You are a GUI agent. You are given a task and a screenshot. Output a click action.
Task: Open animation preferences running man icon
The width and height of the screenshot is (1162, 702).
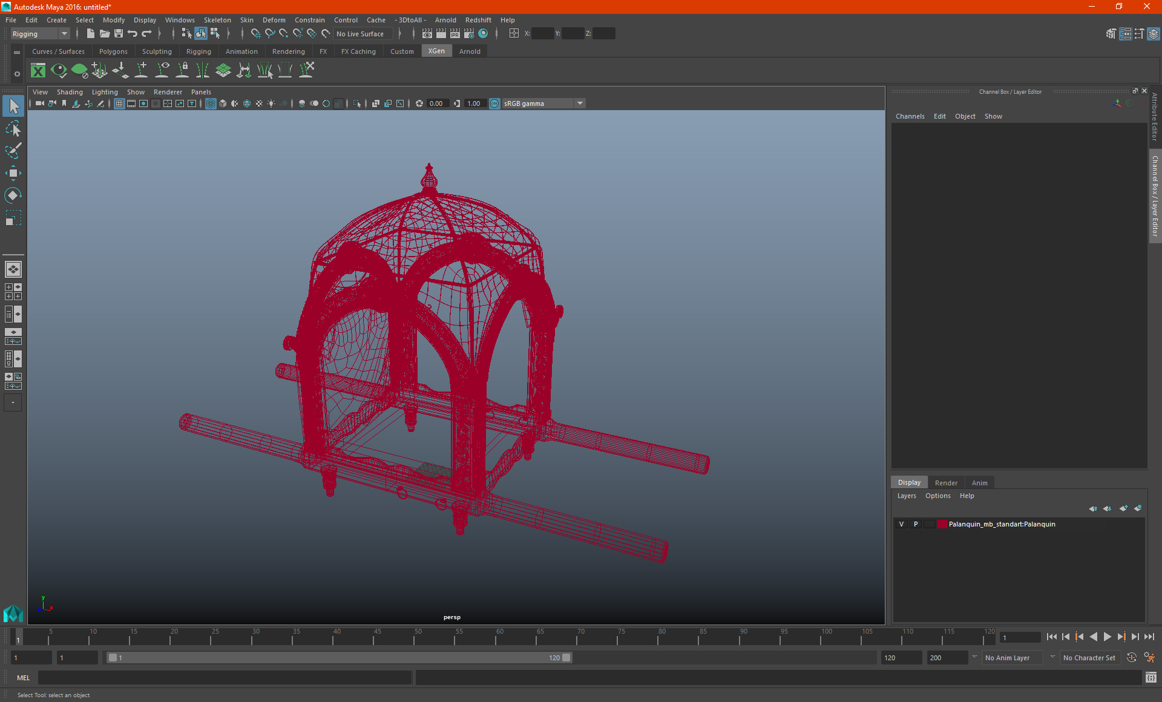pyautogui.click(x=1150, y=658)
